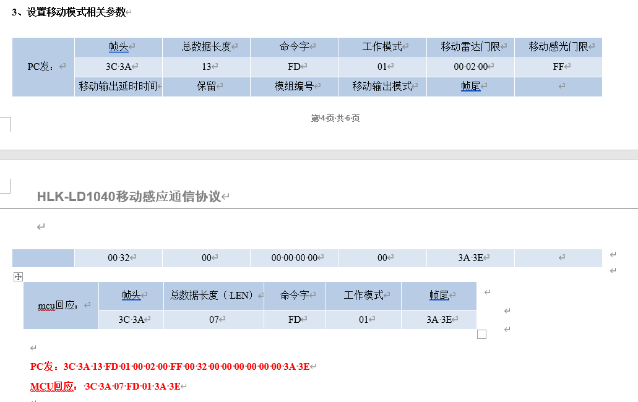Click the cell containing value 13
638x402 pixels.
[206, 67]
